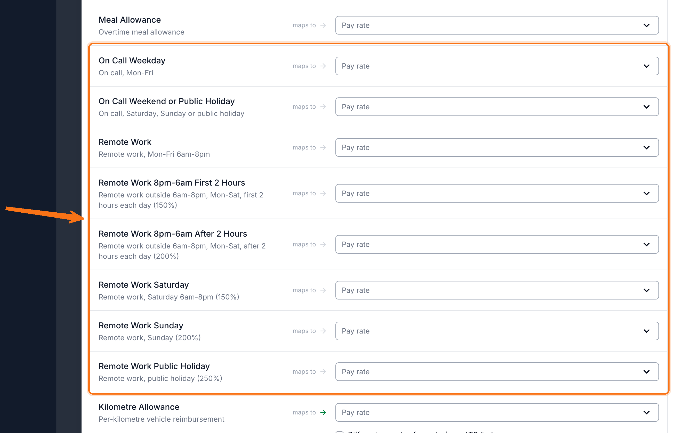The image size is (676, 433).
Task: Click the 'On call, Mon-Fri' description
Action: tap(126, 73)
